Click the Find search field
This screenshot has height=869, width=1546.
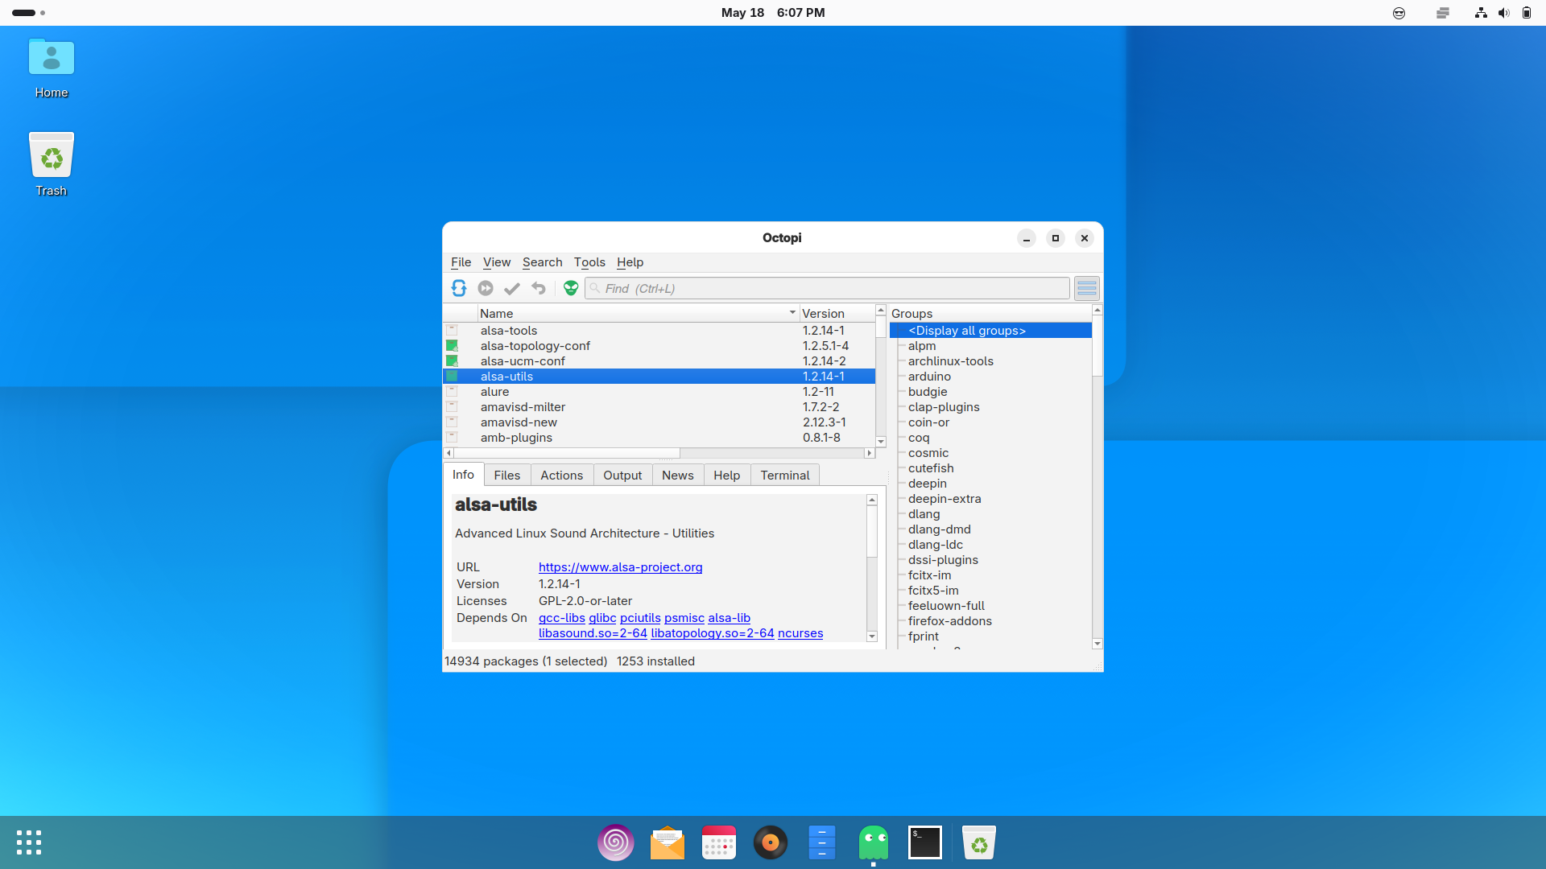tap(827, 288)
